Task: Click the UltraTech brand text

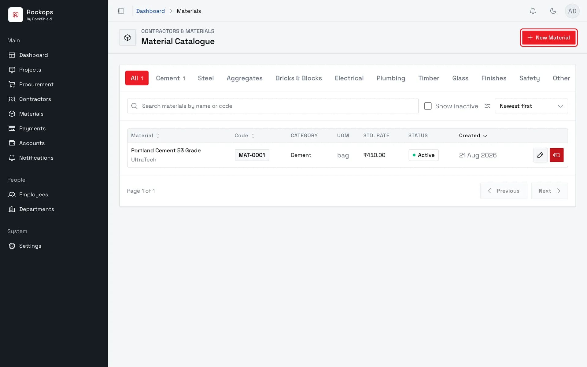Action: click(144, 160)
